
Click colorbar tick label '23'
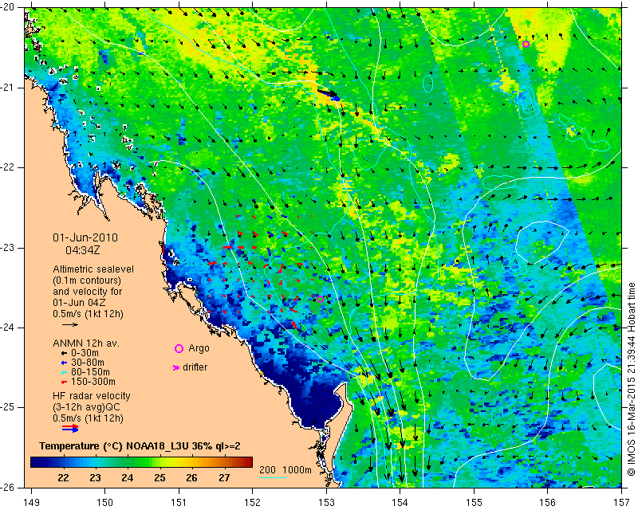click(95, 478)
